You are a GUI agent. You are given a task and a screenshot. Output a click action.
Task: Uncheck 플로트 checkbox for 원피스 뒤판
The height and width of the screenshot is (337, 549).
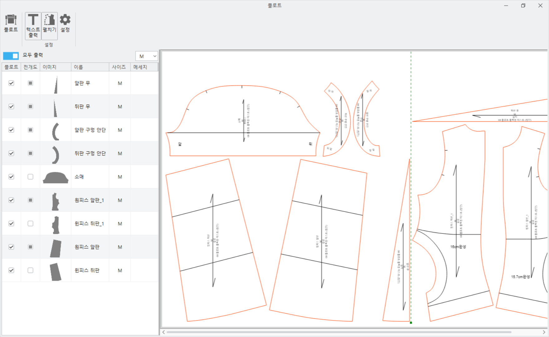(x=11, y=270)
